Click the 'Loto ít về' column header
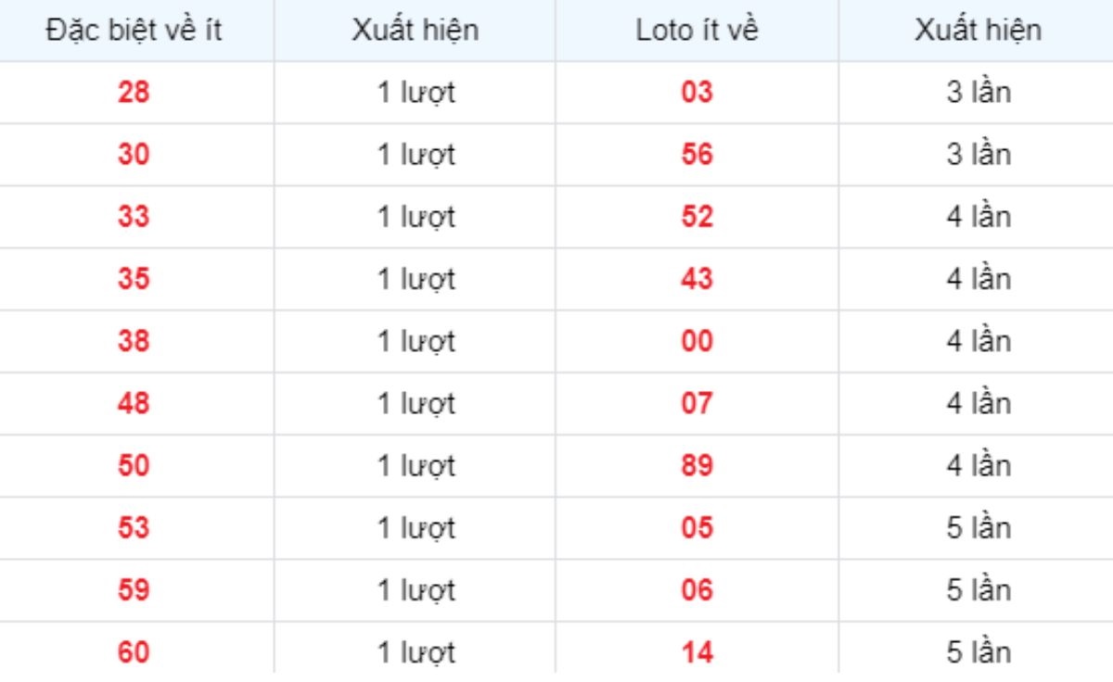This screenshot has width=1113, height=682. click(x=697, y=31)
